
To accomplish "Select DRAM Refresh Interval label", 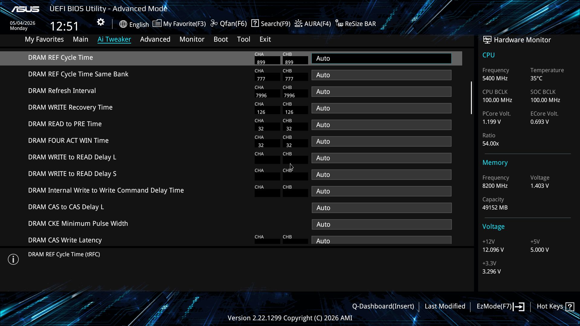I will click(62, 91).
